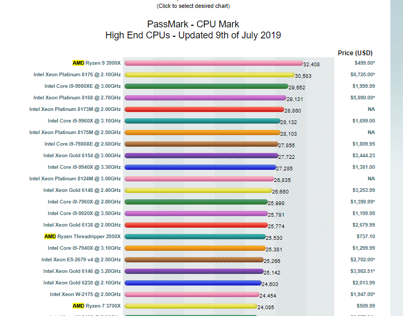403x316 pixels.
Task: Click the score value 30,583
Action: click(x=303, y=76)
